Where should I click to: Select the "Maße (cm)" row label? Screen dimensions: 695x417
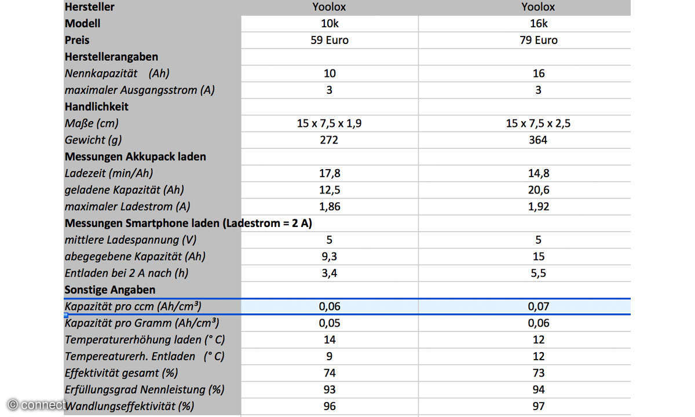92,123
